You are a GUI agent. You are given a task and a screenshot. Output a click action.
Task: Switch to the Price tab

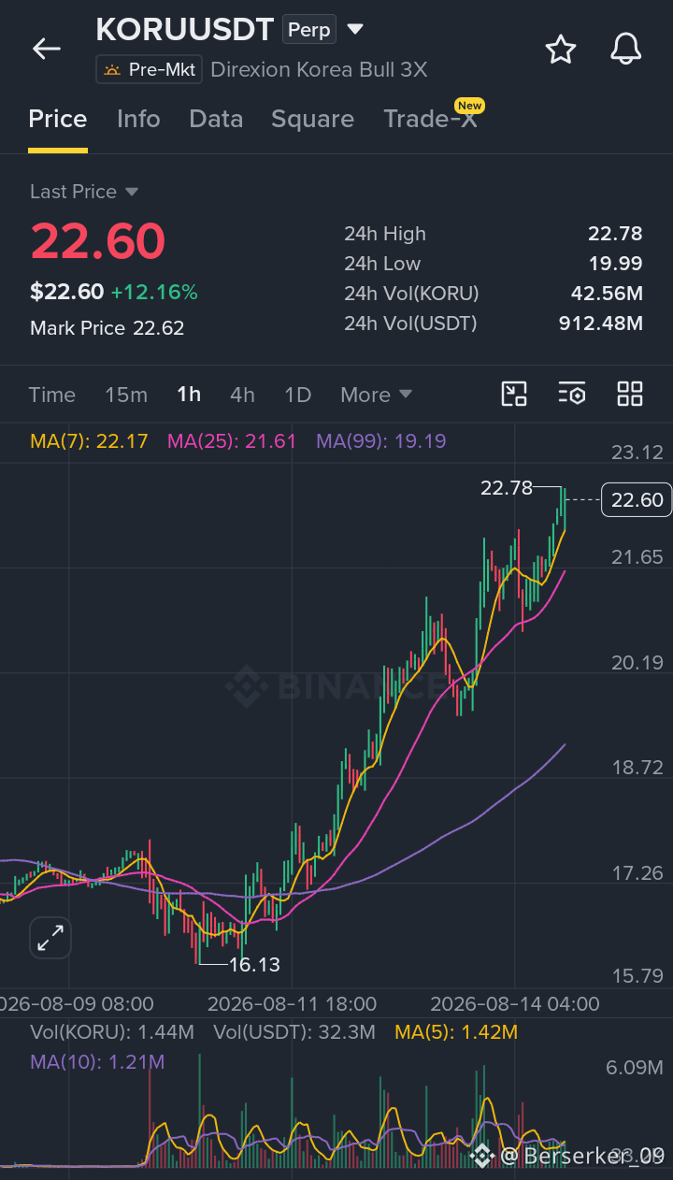(x=58, y=119)
